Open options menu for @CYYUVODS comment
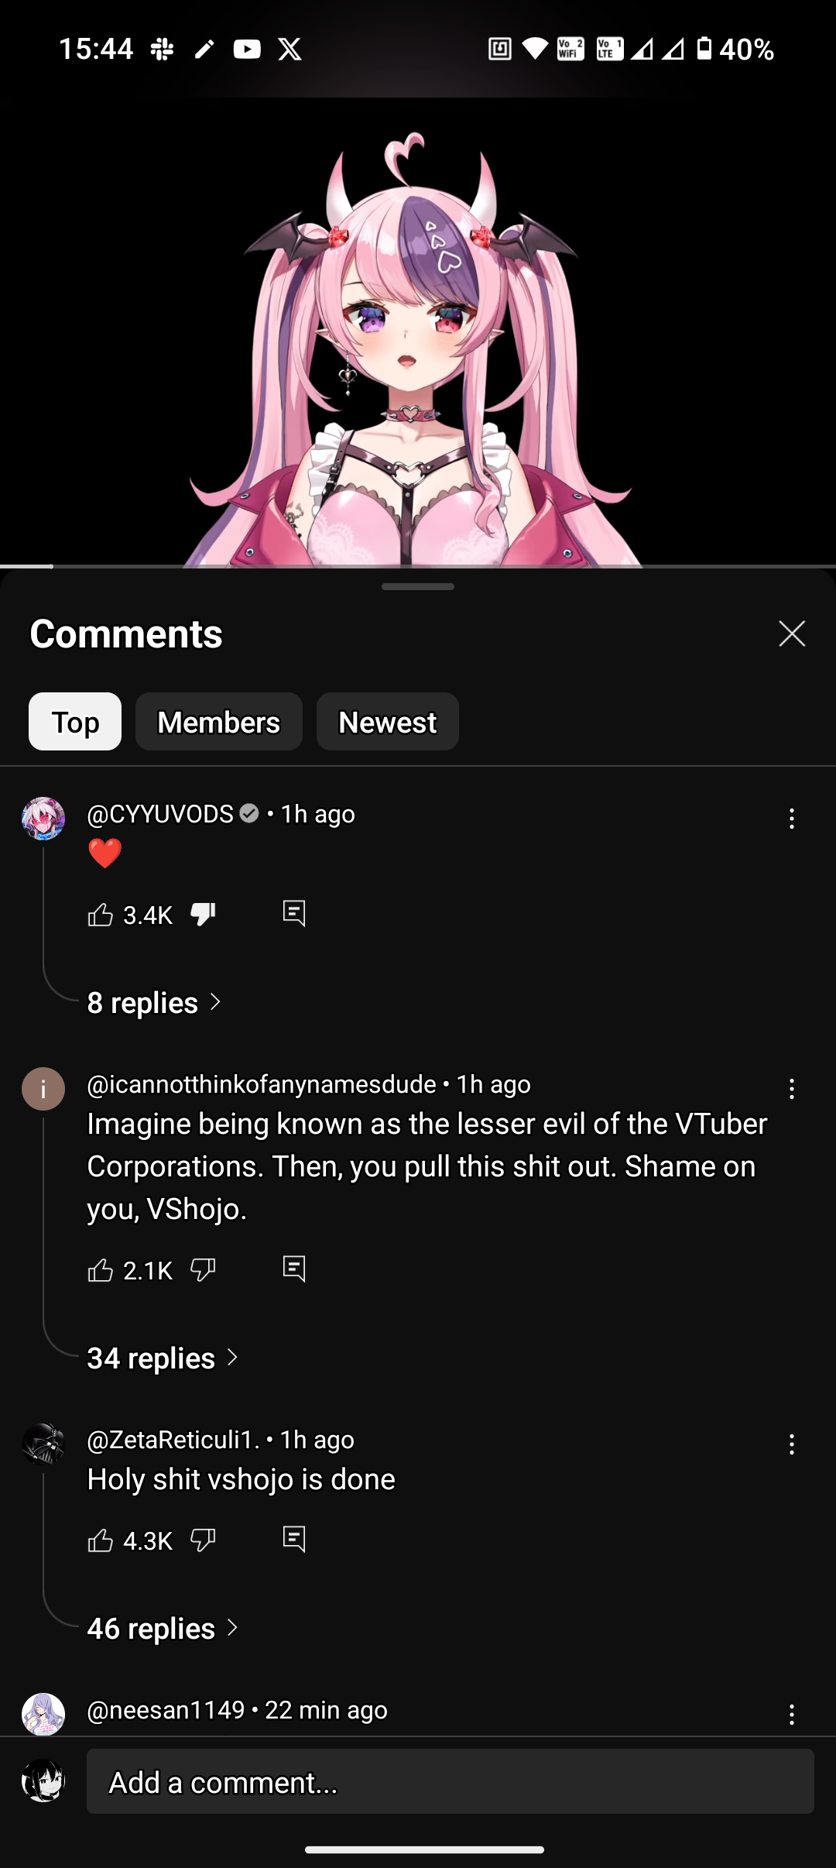The height and width of the screenshot is (1868, 836). coord(791,819)
